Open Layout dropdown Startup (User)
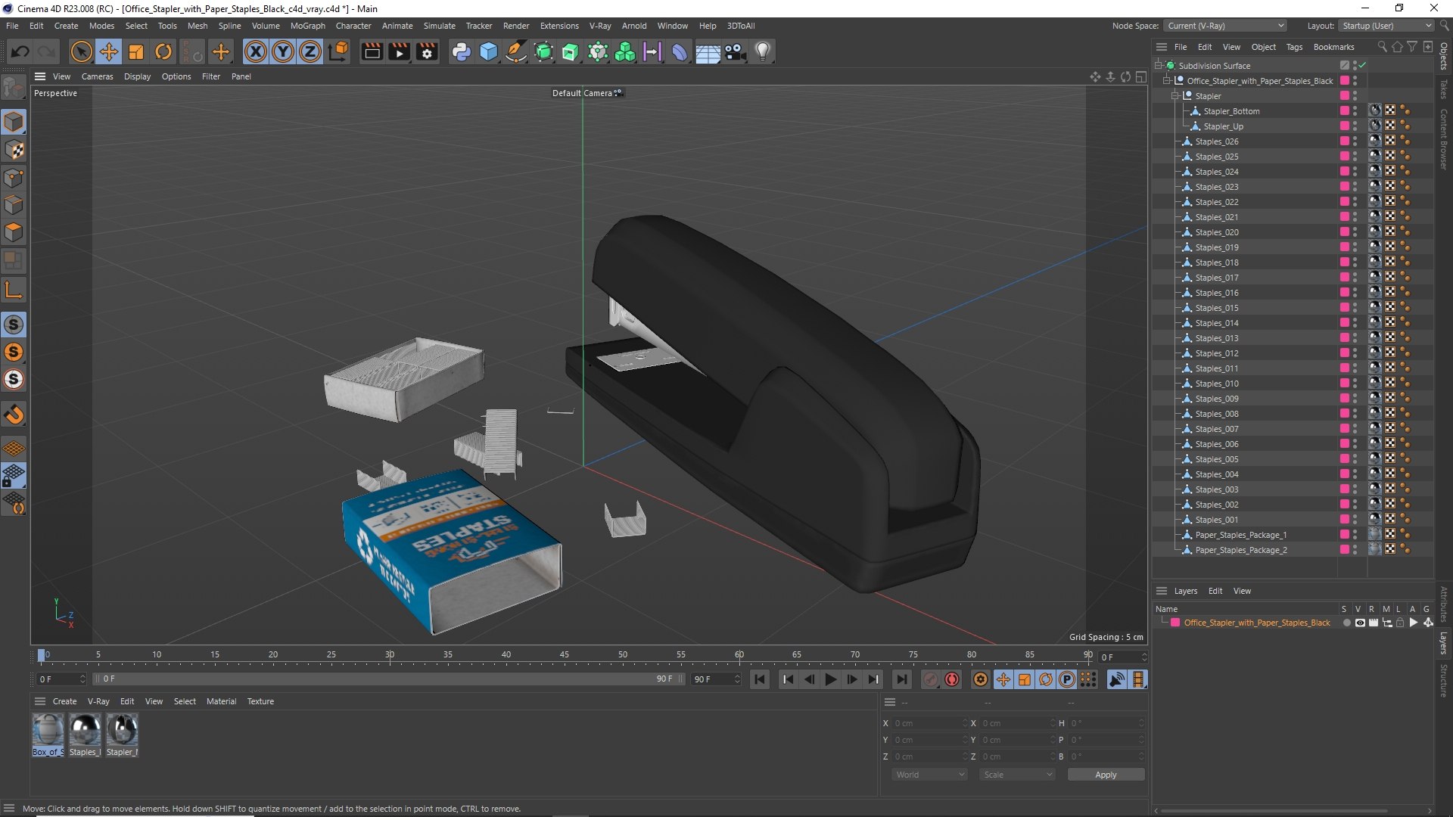Screen dimensions: 1453x817 (x=1386, y=26)
